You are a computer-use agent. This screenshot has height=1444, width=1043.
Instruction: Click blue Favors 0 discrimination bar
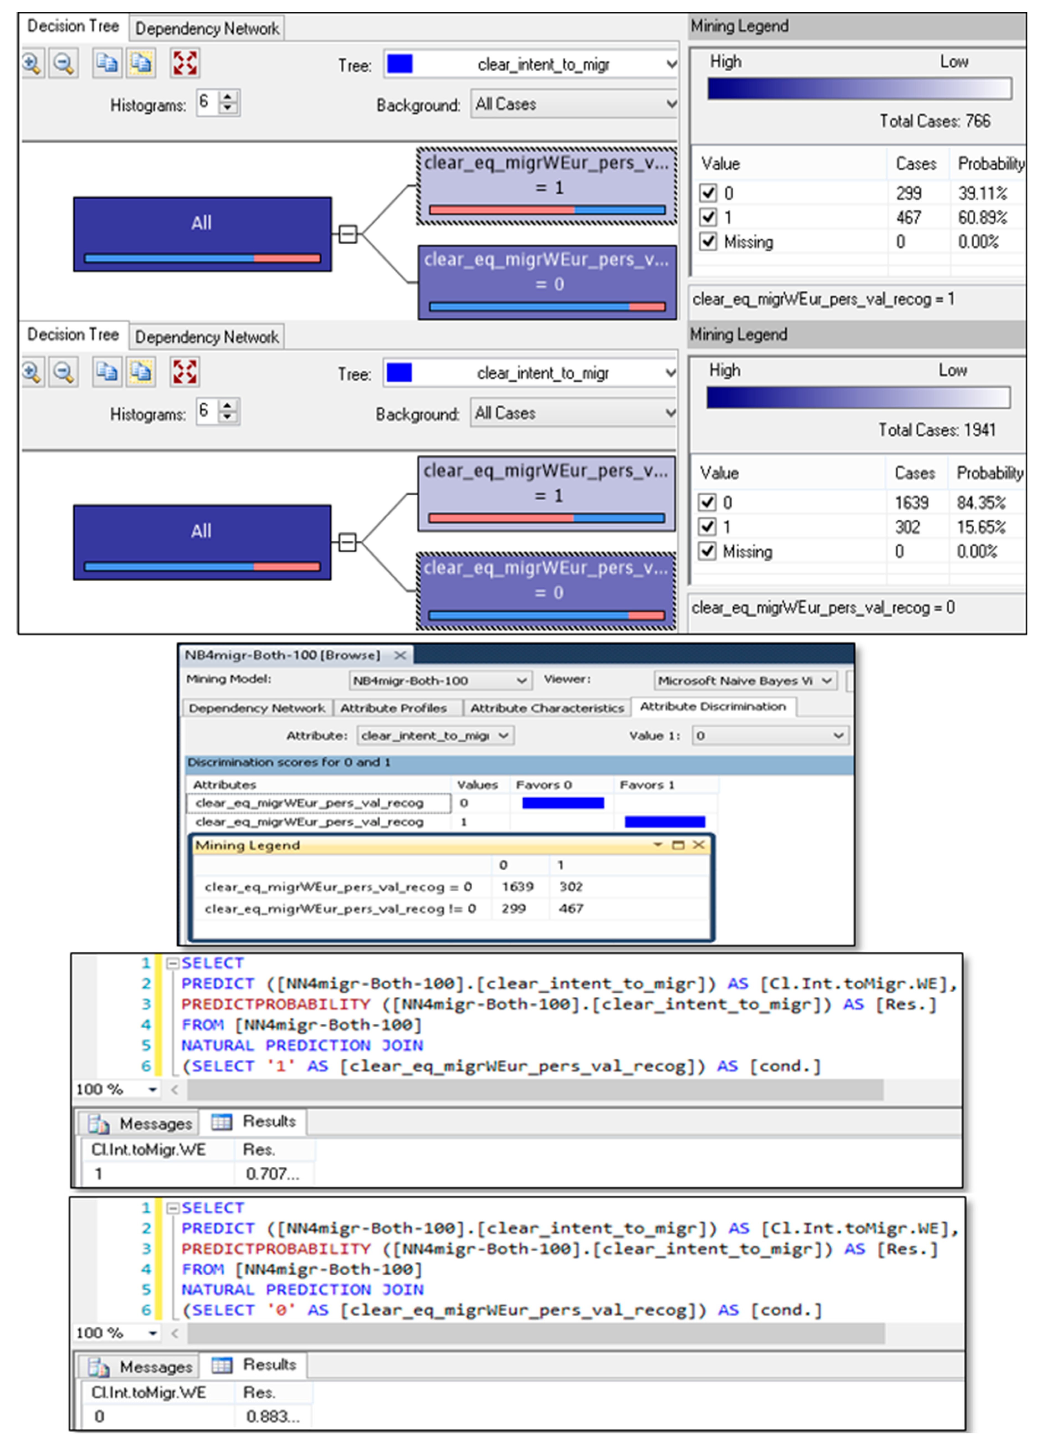tap(563, 803)
